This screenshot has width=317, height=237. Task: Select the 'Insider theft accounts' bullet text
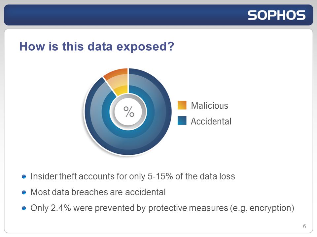[133, 176]
